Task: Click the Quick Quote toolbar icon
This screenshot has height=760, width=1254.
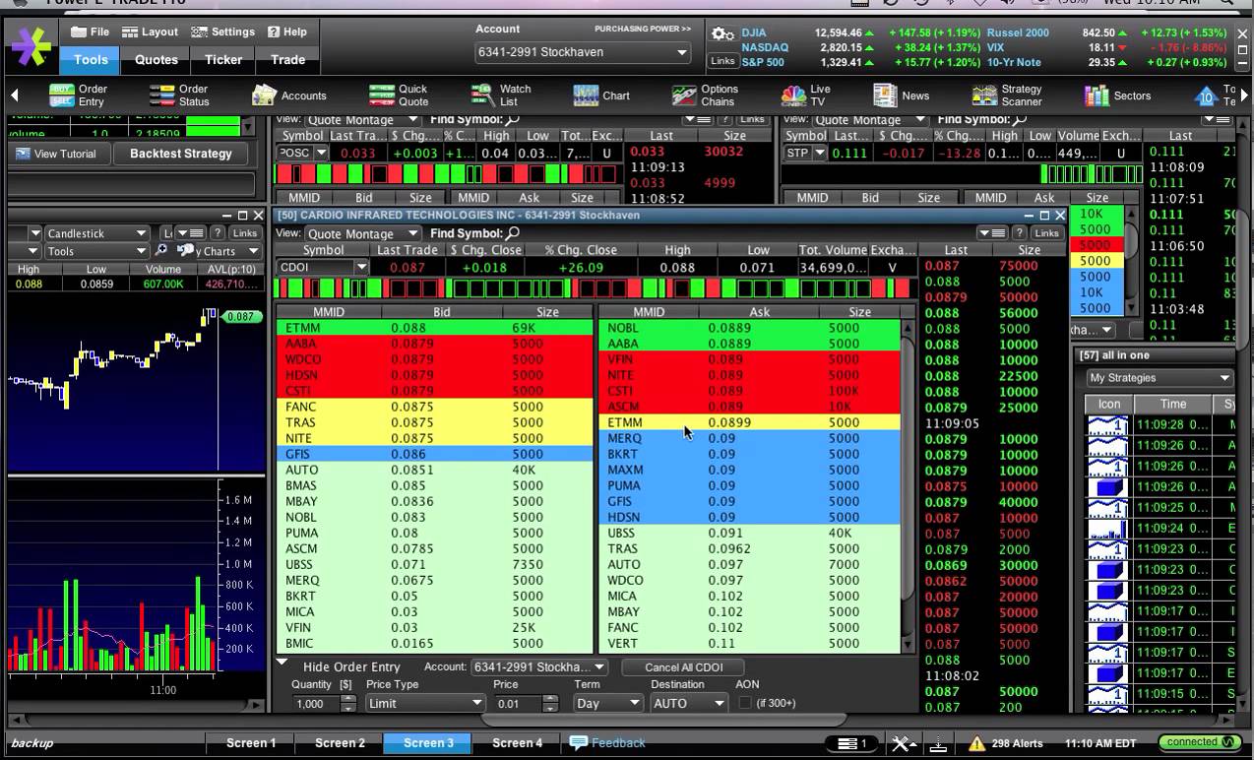Action: pyautogui.click(x=382, y=95)
